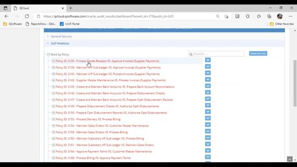Select Policy 3135 Process Goods Receipts row
Screen dimensions: 297x167
[x=107, y=61]
